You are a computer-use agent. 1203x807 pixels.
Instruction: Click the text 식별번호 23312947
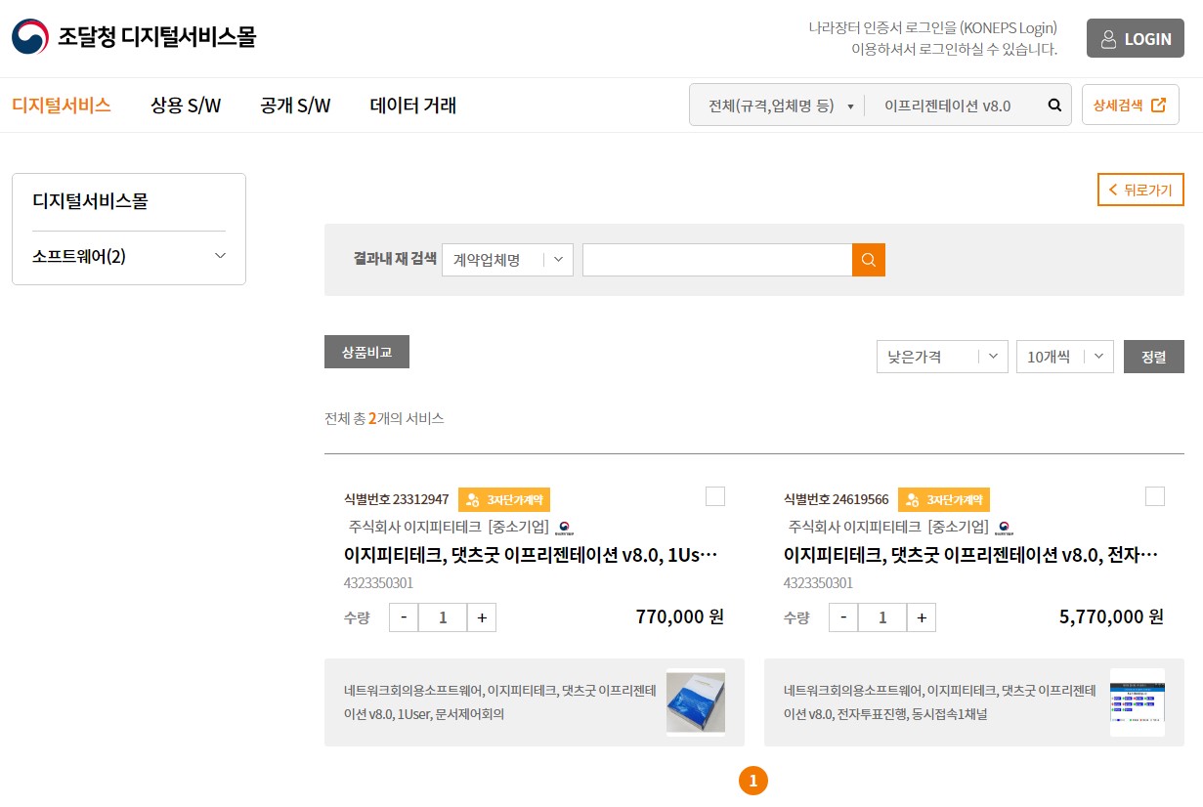coord(397,499)
